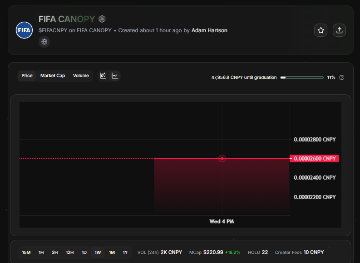Click the +18.2% change value

(232, 253)
